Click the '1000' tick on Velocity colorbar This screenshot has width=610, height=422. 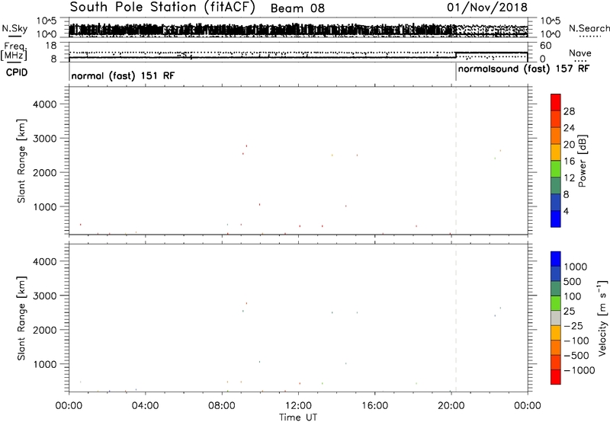tap(575, 267)
